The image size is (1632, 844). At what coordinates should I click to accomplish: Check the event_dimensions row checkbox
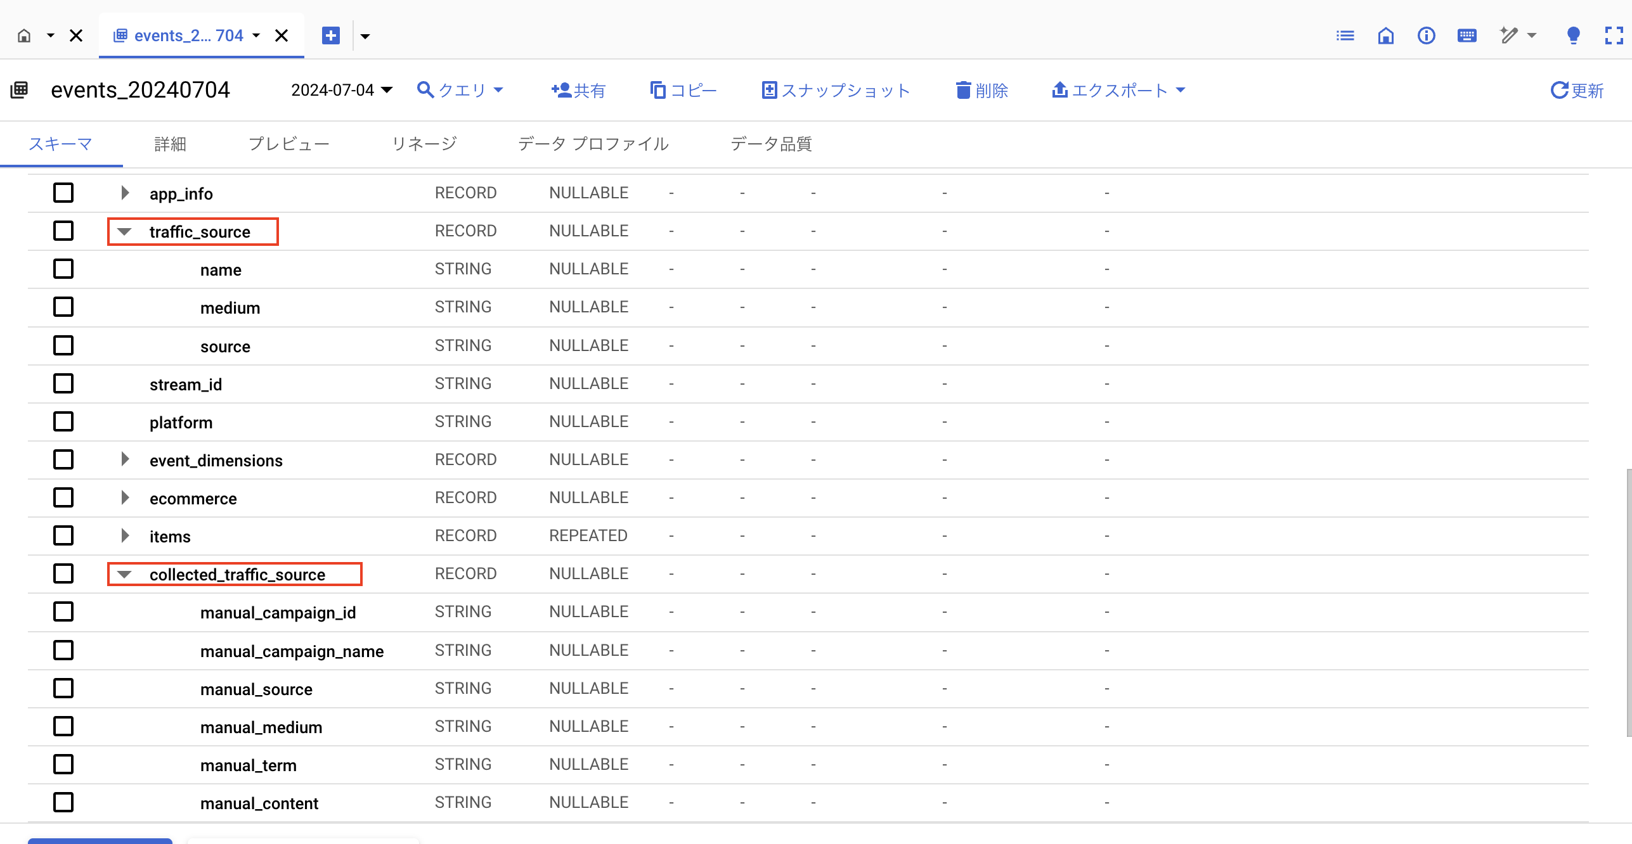click(x=63, y=459)
